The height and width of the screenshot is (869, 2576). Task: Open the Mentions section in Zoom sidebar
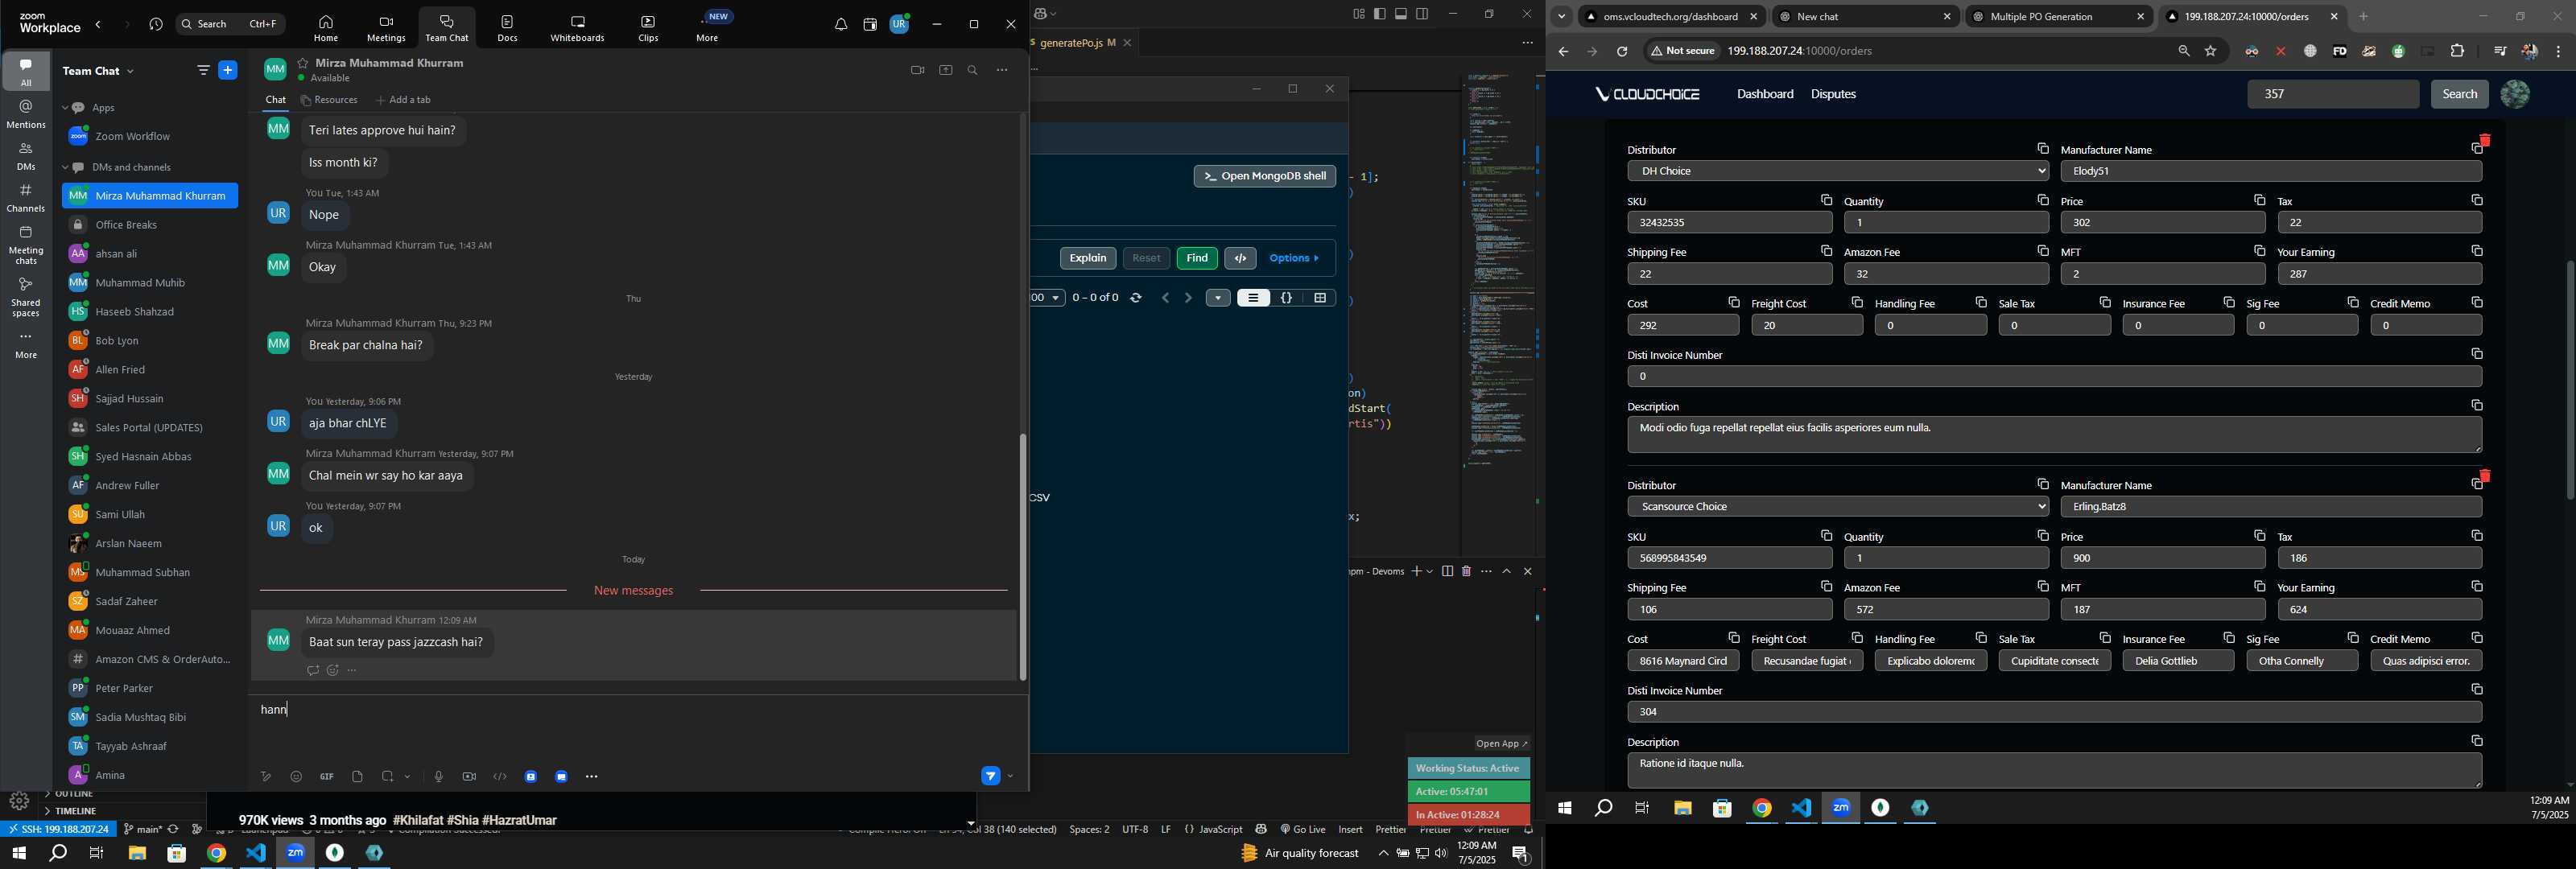(26, 114)
